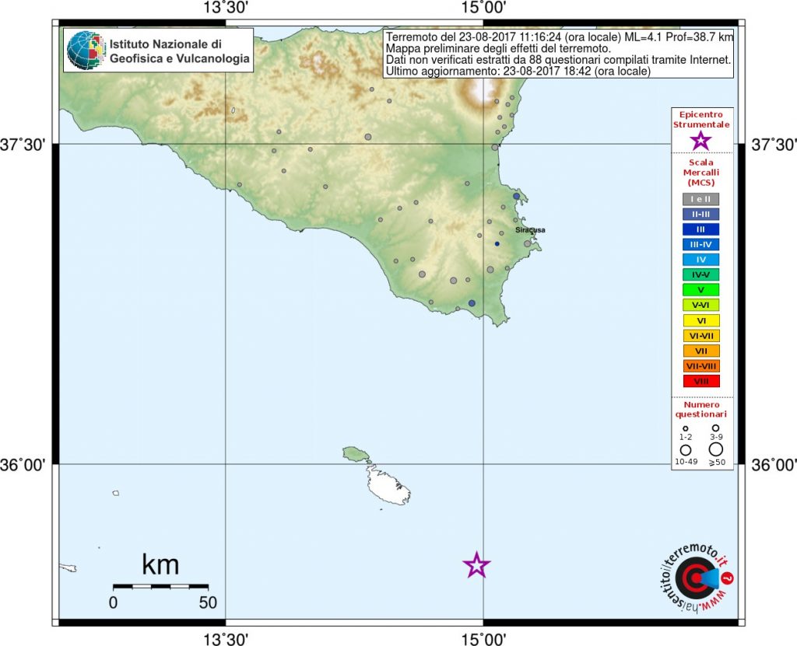Pick the yellow VI intensity swatch
This screenshot has height=646, width=797.
pyautogui.click(x=700, y=320)
